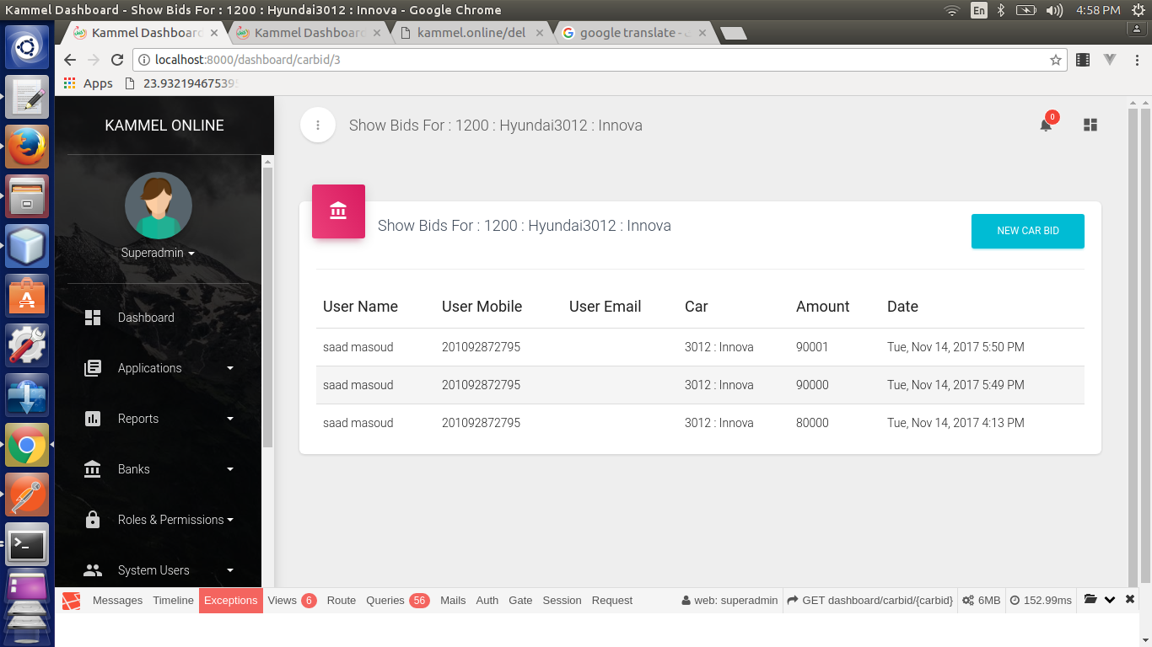Open the debugbar Exceptions tab
Screen dimensions: 1152x647
[230, 601]
